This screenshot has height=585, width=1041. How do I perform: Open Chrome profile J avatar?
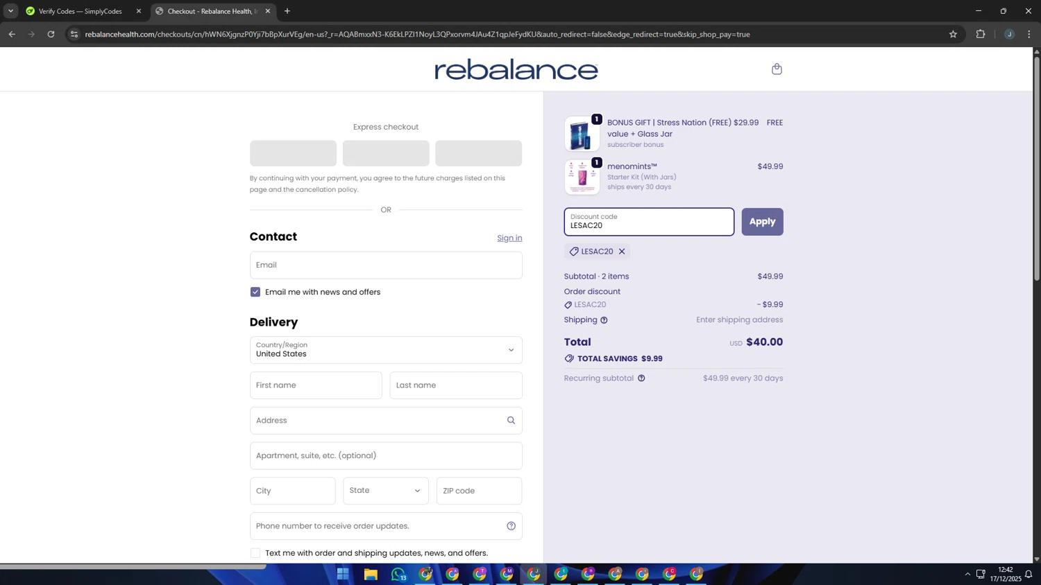pos(1009,34)
